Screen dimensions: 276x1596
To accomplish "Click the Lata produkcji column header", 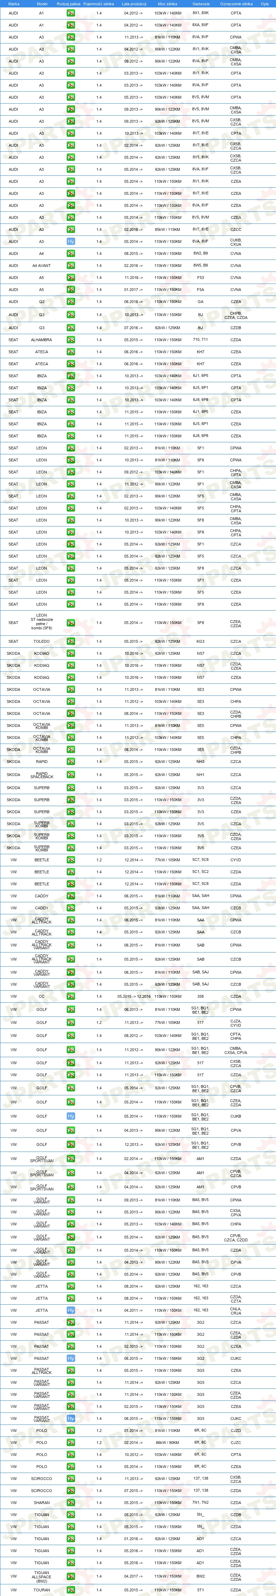I will [x=134, y=4].
